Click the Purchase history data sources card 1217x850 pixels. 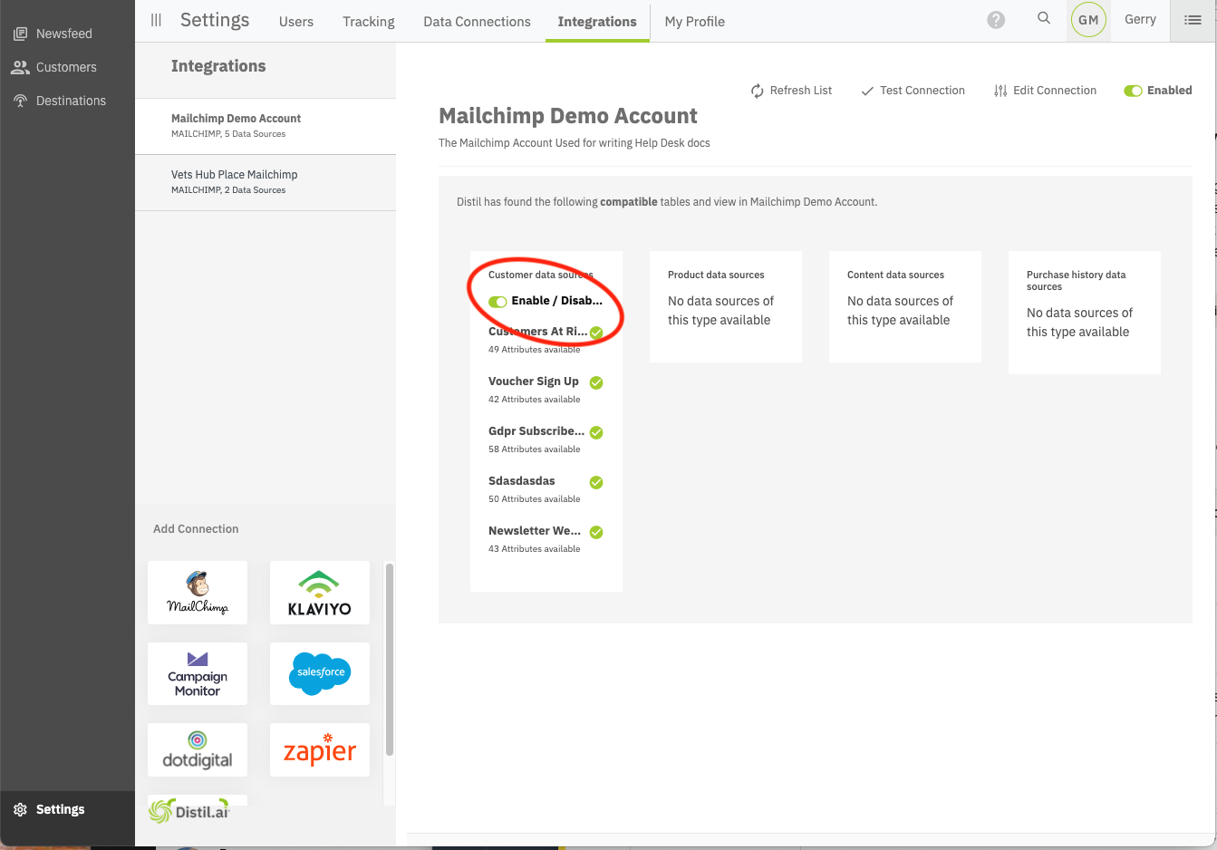pyautogui.click(x=1085, y=313)
